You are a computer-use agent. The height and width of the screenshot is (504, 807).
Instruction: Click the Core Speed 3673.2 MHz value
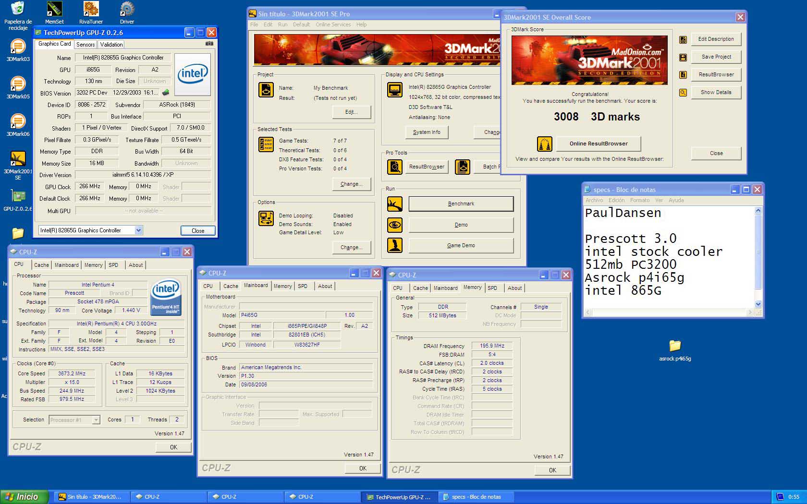tap(72, 373)
